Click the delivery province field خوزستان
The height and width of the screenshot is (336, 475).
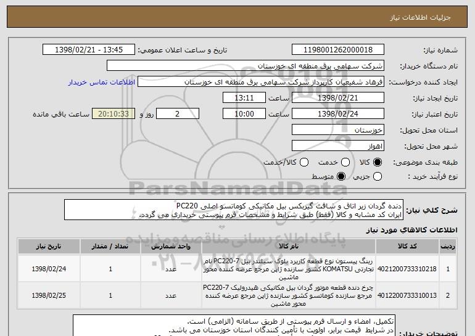tap(338, 130)
